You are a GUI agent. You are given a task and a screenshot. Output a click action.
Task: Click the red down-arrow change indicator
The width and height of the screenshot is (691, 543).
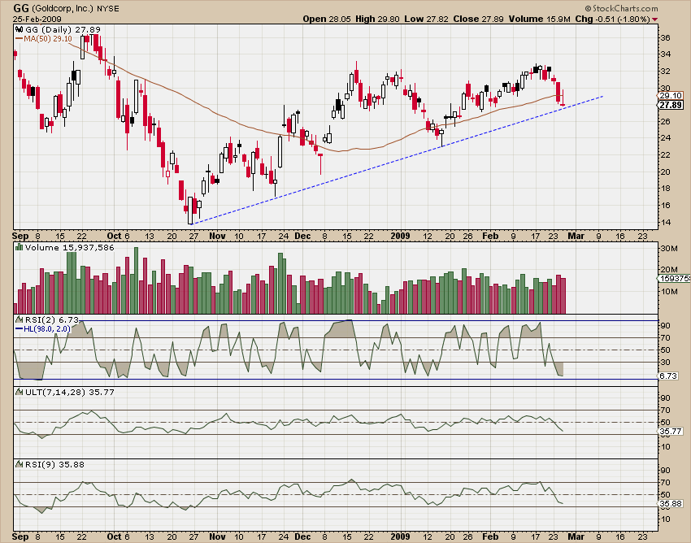tap(655, 20)
